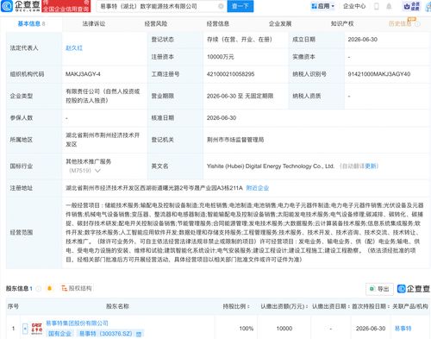Open 易事特 under 关联产品/机构
The width and height of the screenshot is (431, 339).
pos(403,329)
